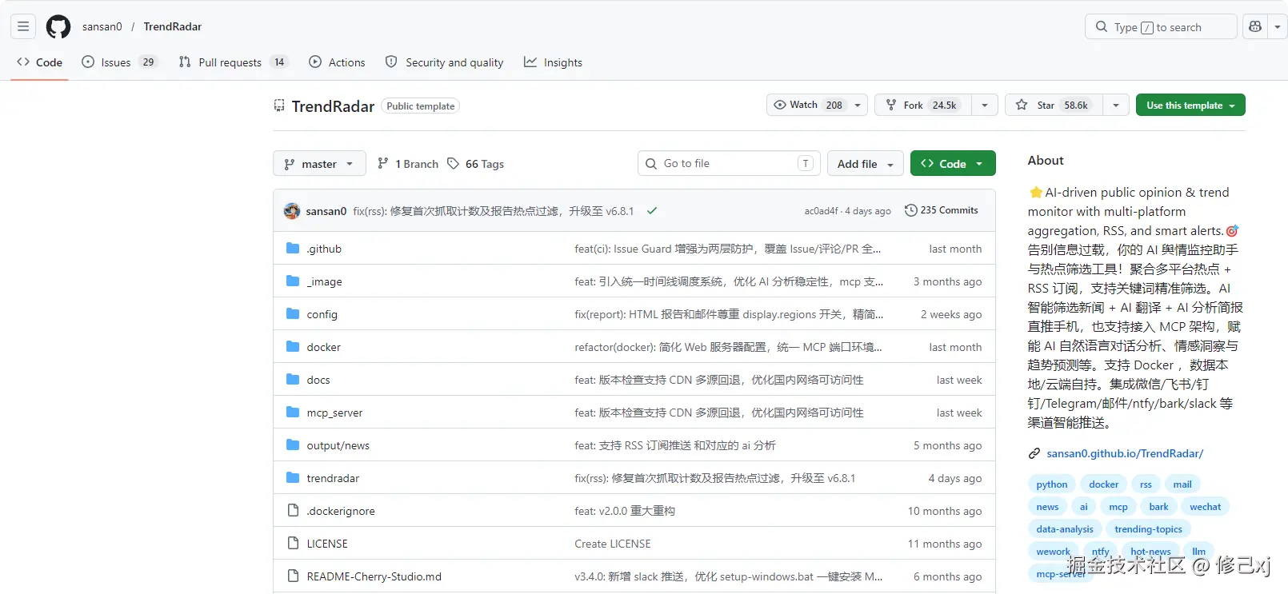Open the Add file dropdown
This screenshot has width=1288, height=594.
tap(866, 164)
